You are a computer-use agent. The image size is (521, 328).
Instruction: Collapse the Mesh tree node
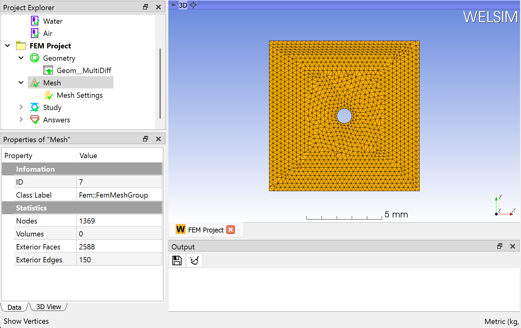coord(21,83)
